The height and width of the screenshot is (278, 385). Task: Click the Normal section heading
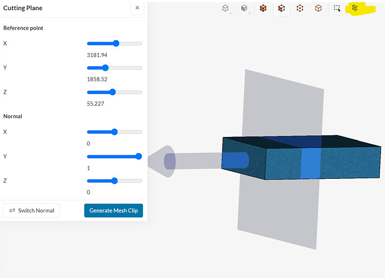tap(12, 116)
